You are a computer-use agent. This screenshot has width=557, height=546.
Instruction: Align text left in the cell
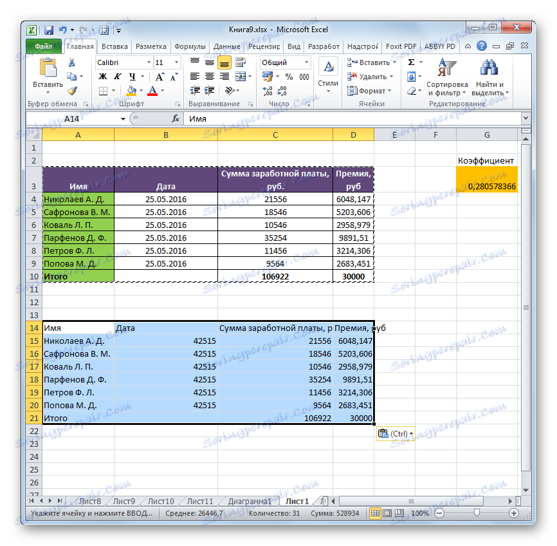[x=194, y=77]
